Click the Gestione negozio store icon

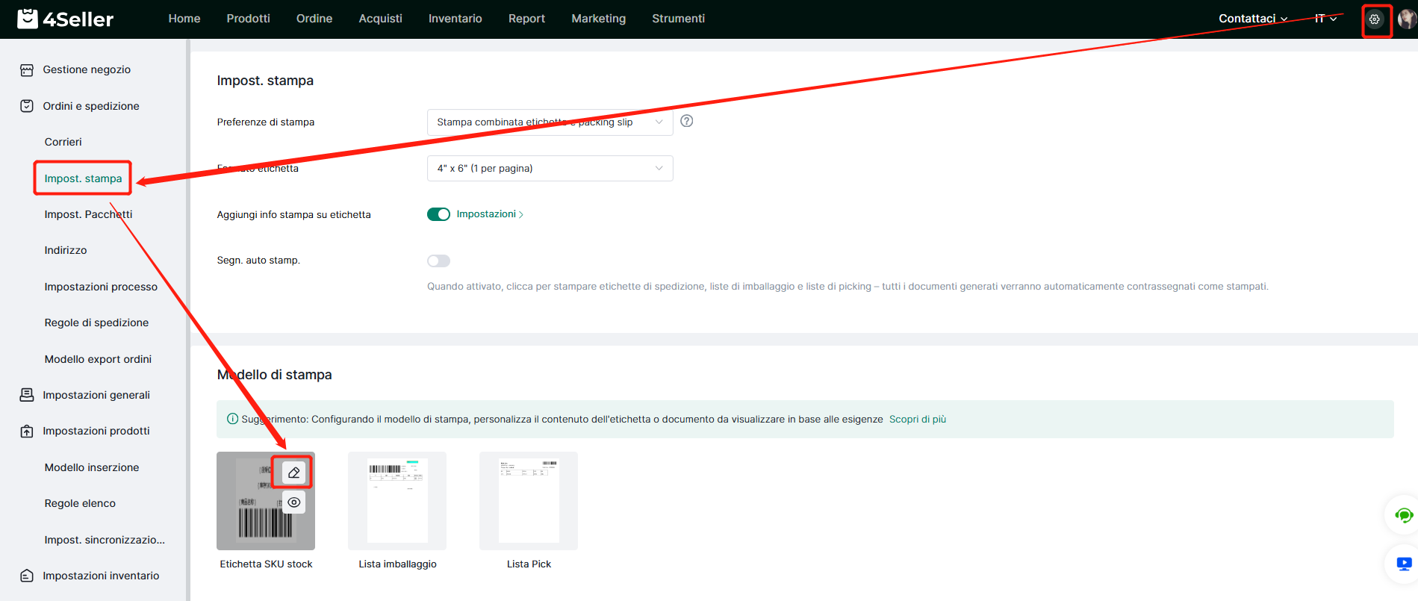(27, 70)
